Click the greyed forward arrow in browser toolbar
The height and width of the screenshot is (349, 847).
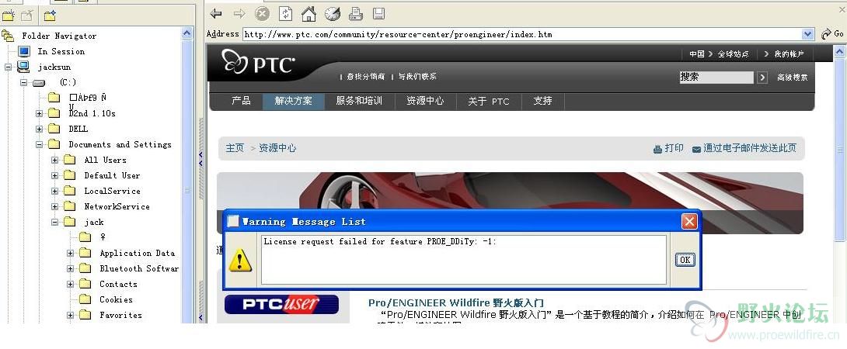pos(239,13)
